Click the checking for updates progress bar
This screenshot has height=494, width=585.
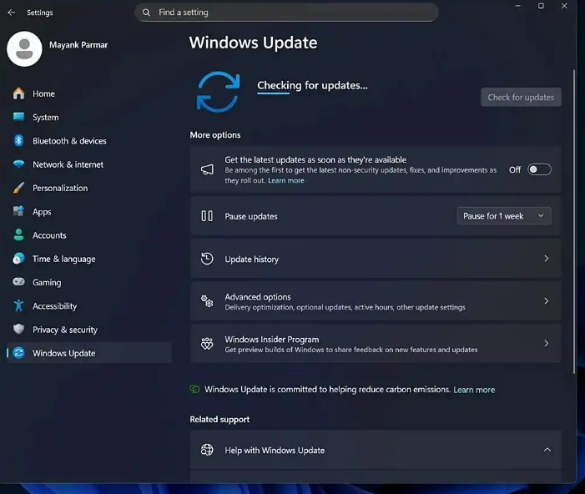273,93
